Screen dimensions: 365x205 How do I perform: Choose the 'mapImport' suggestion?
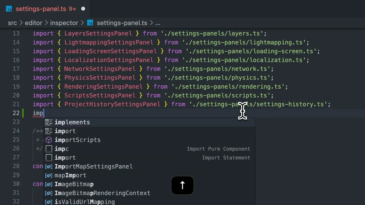[x=149, y=175]
